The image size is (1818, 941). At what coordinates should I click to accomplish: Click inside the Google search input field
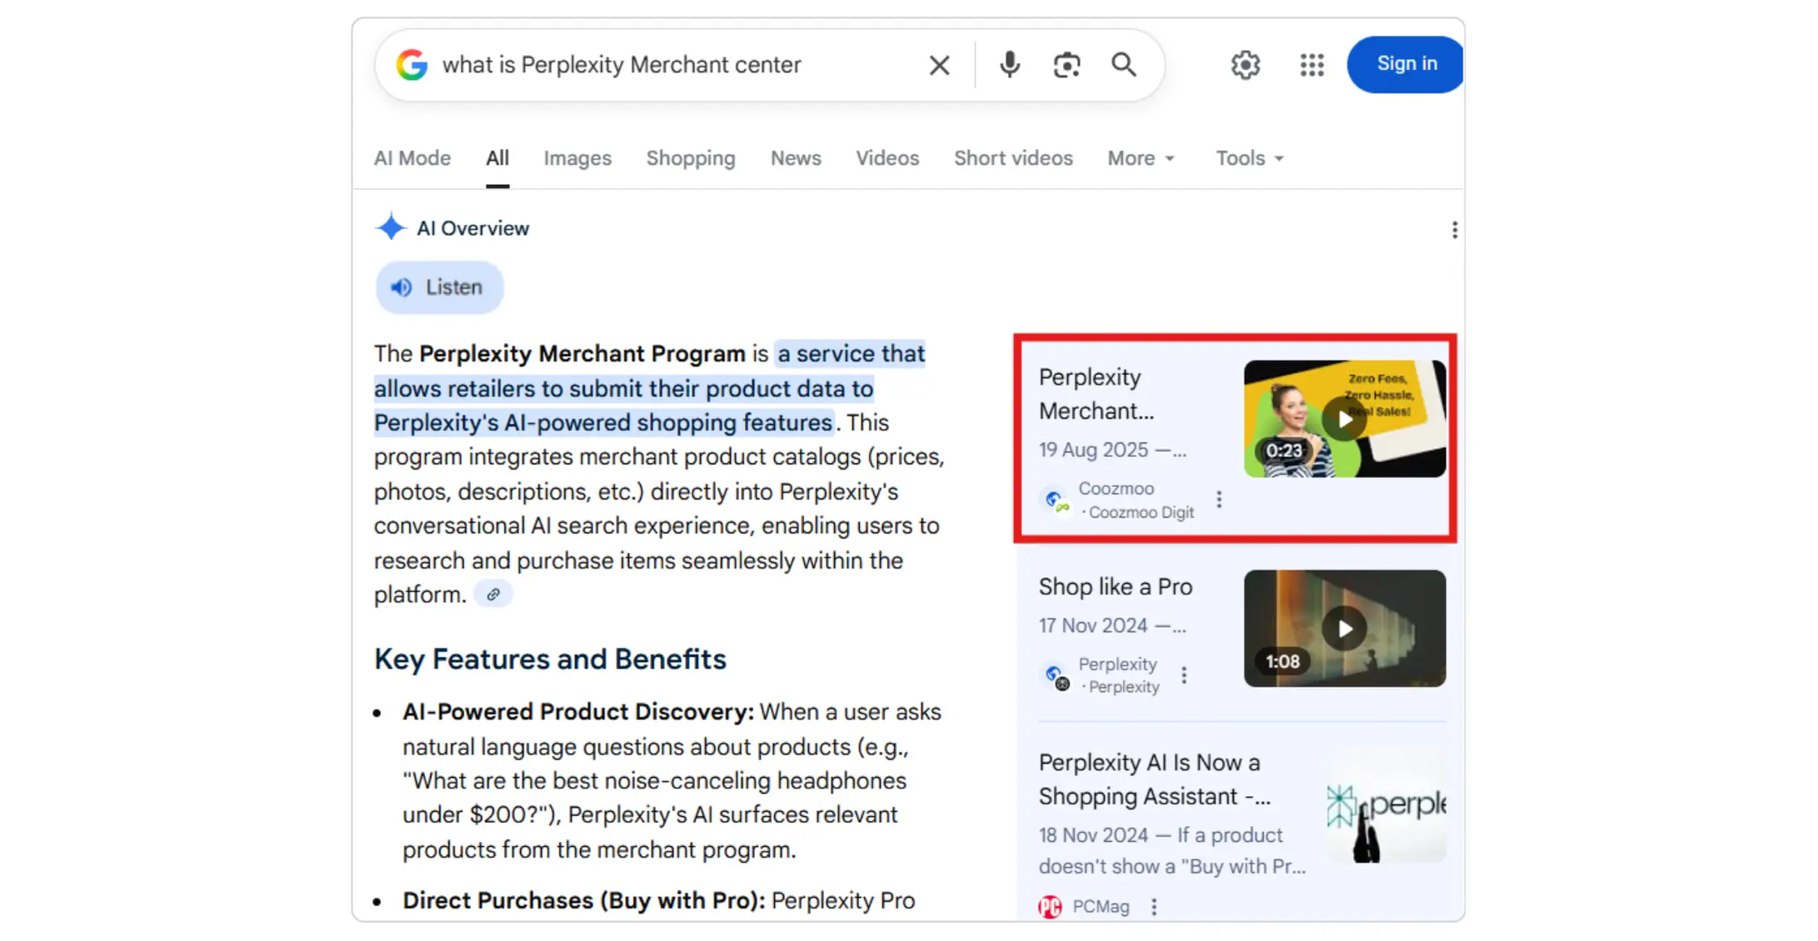(x=667, y=65)
